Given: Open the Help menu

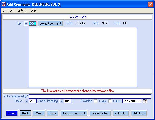Looking at the screenshot, I should click(x=33, y=10).
